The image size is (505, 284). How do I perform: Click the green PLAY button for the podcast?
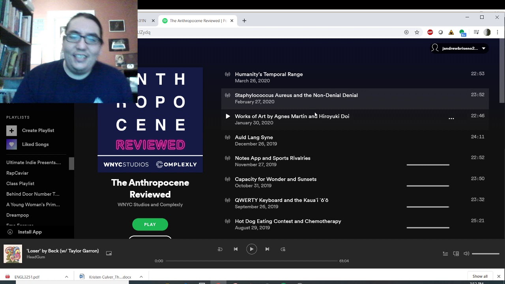[150, 224]
